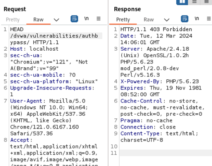
Task: Toggle word wrap icon in Request panel
Action: 74,19
